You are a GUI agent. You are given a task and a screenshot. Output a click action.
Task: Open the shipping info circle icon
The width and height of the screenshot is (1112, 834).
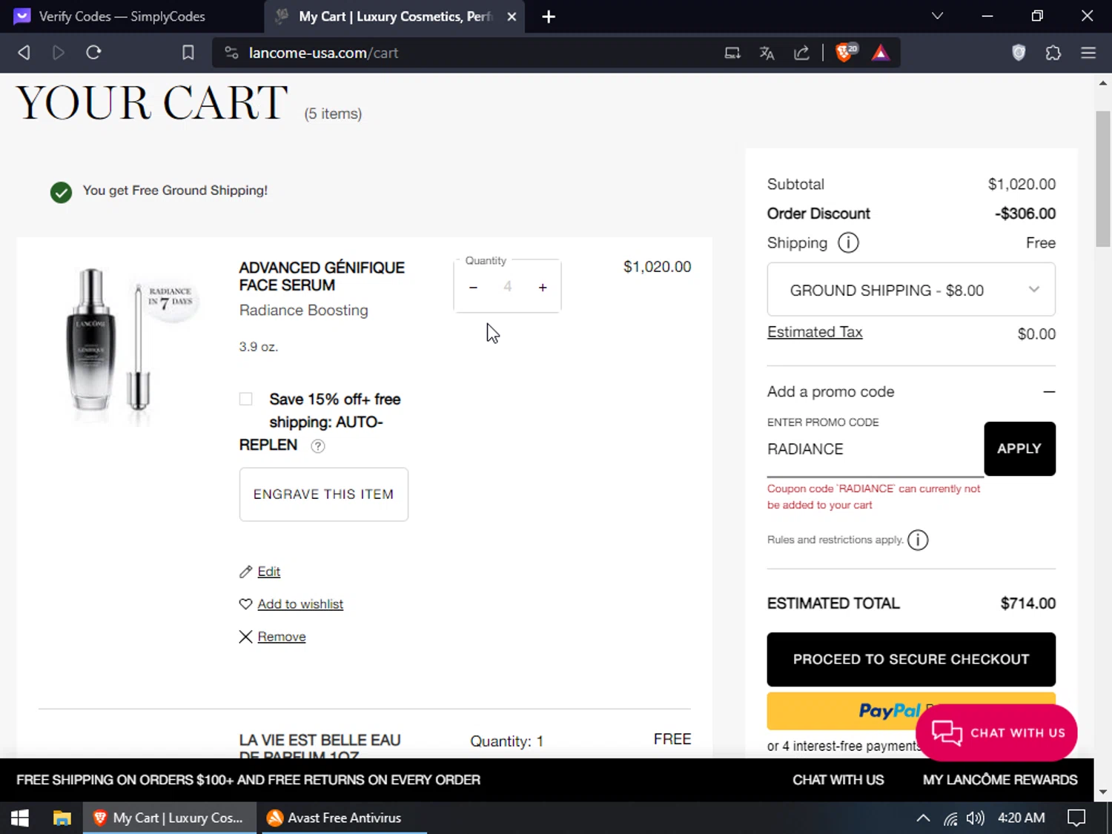[x=848, y=243]
